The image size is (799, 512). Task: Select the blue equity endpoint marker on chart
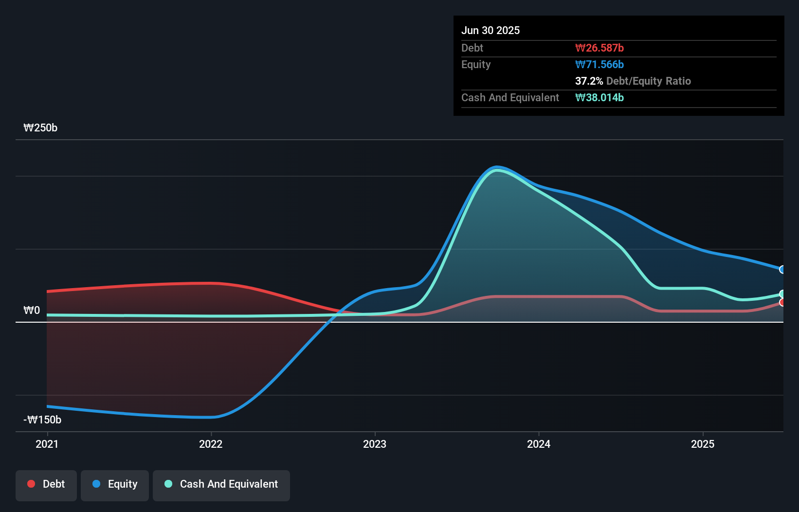pos(782,269)
